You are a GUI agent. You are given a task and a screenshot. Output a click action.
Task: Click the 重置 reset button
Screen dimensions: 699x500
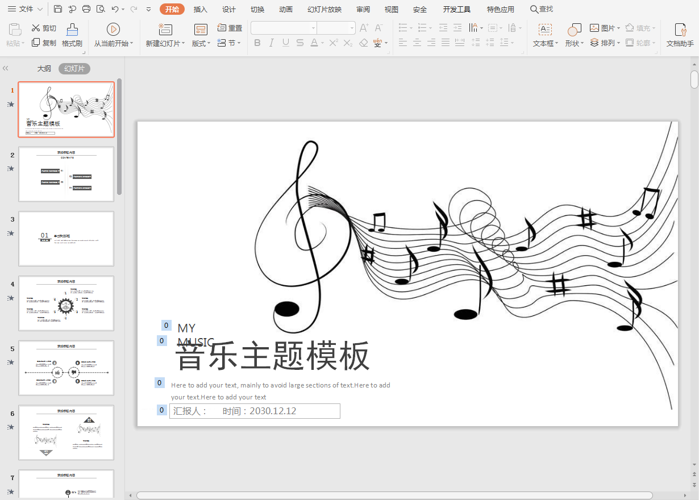point(230,28)
